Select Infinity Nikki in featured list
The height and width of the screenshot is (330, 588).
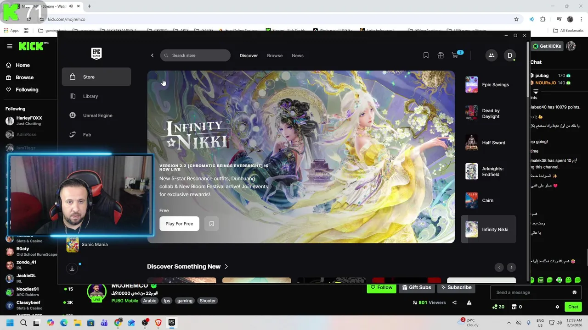coord(488,229)
